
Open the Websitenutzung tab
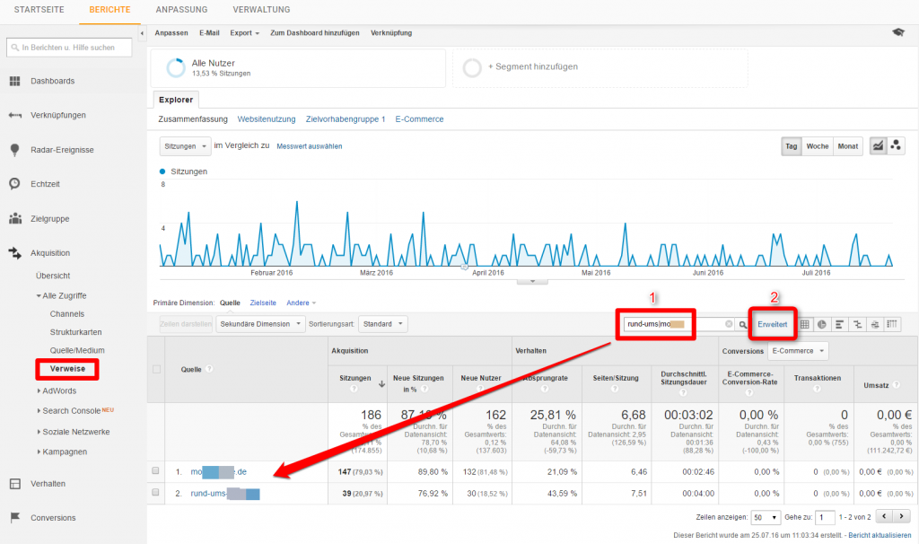[x=266, y=118]
